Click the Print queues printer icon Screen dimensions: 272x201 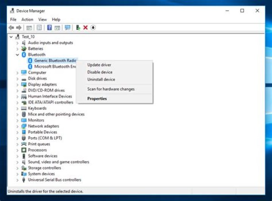point(24,144)
